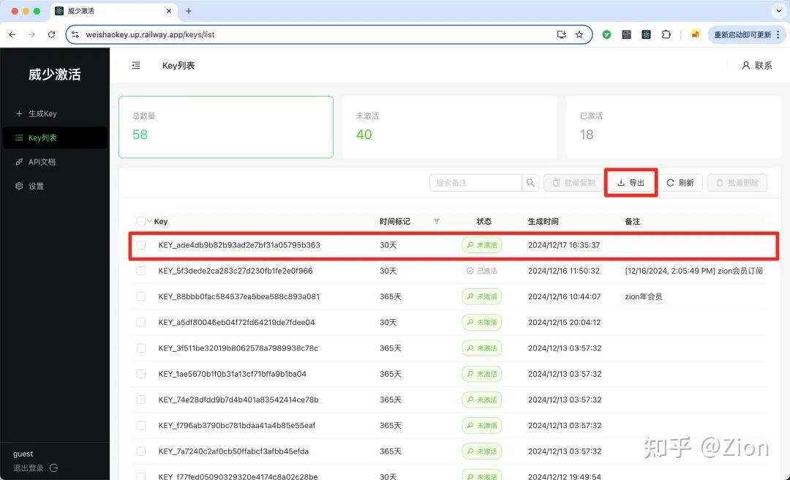Click the 已激活 18 statistics card
This screenshot has width=790, height=480.
tap(673, 127)
